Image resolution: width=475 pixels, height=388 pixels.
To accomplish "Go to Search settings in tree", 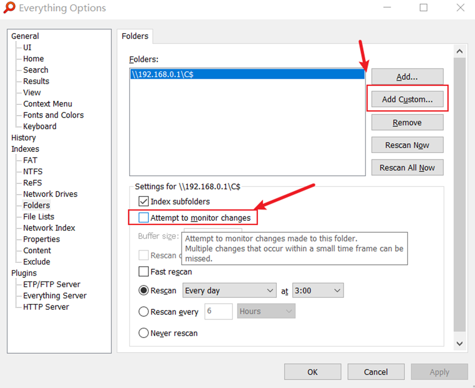I will (36, 69).
